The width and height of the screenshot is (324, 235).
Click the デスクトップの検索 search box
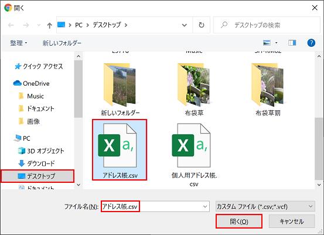tap(267, 25)
